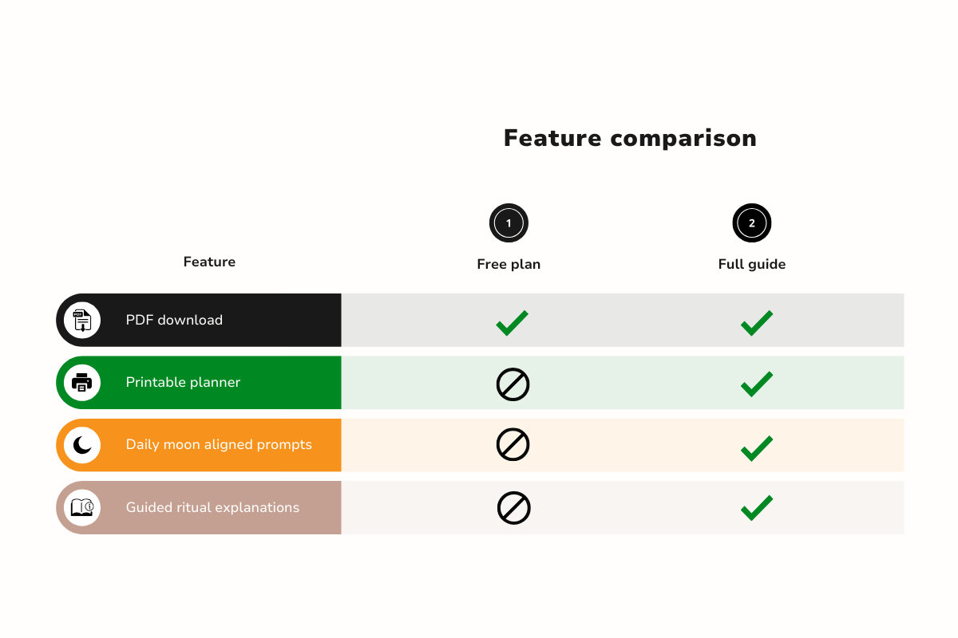Select the number 2 circle badge
The image size is (958, 638).
pos(752,223)
